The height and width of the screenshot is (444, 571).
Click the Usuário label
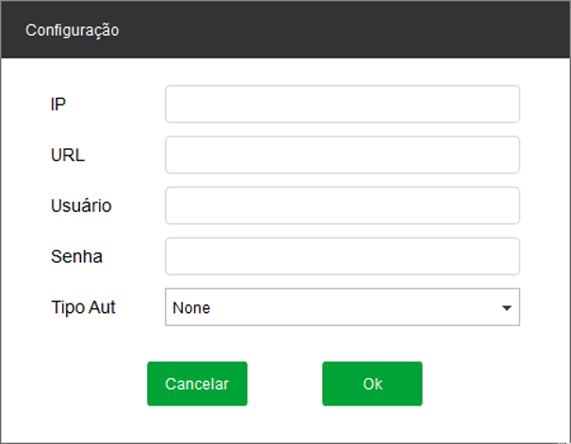tap(81, 206)
